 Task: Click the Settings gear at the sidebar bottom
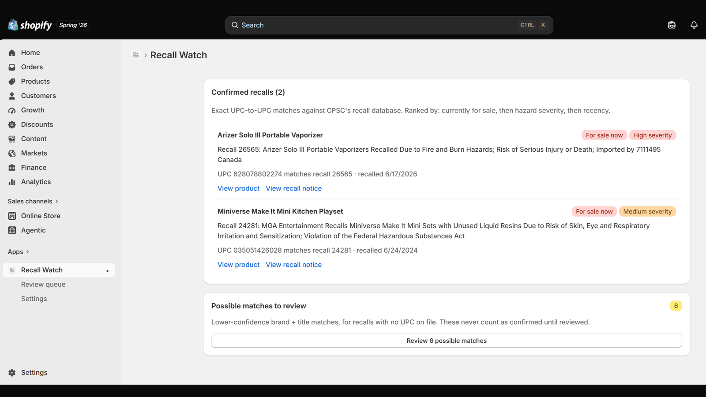(x=12, y=372)
